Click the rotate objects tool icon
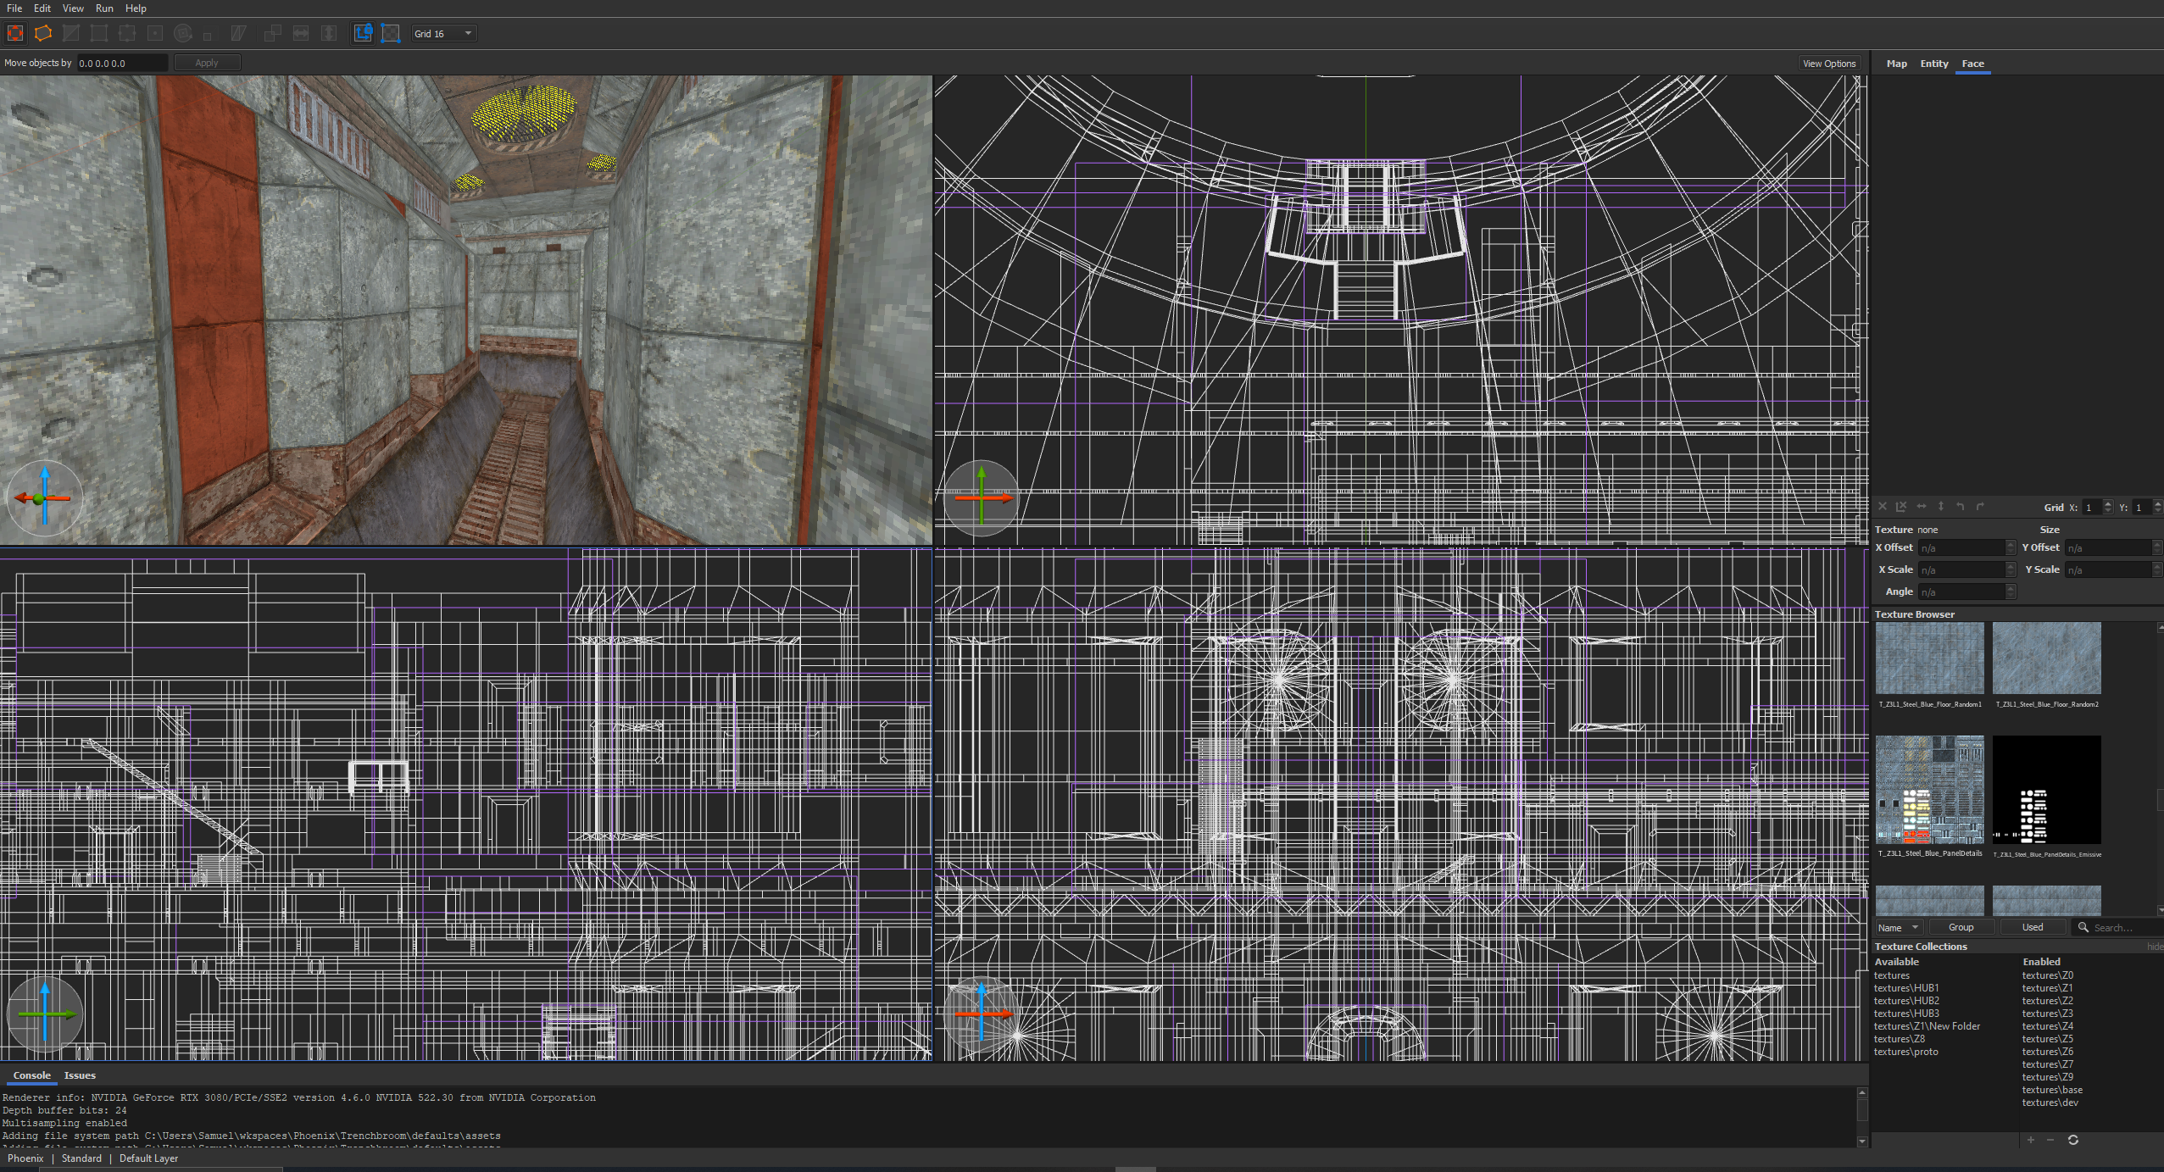 point(183,33)
